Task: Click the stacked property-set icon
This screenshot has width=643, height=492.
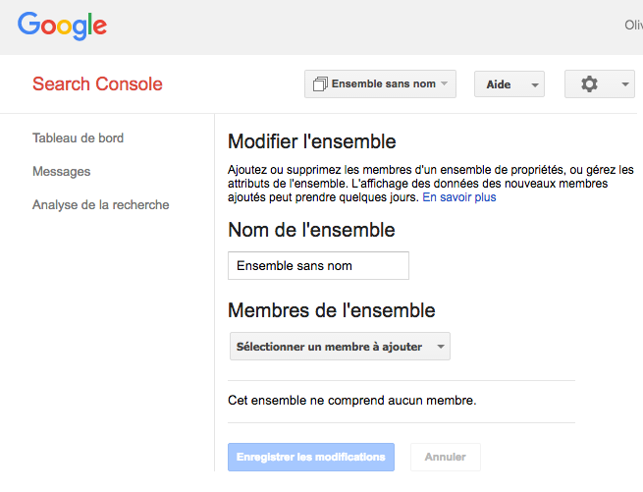Action: (319, 84)
